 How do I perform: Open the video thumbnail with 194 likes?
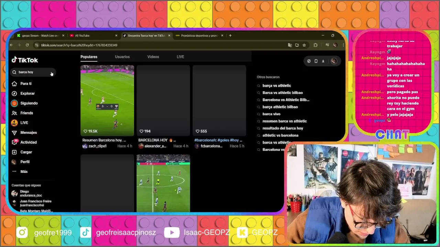point(163,101)
